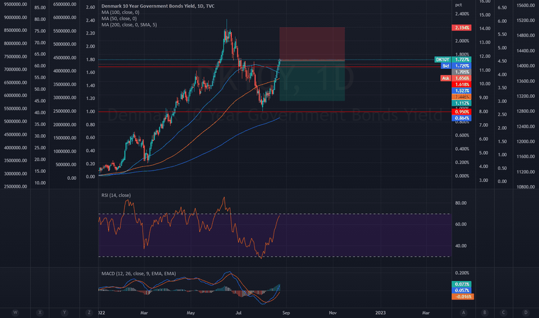The image size is (539, 318).
Task: Click the W scale button at bottom
Action: (x=15, y=312)
